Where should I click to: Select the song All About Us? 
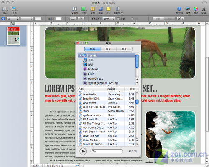[107, 119]
